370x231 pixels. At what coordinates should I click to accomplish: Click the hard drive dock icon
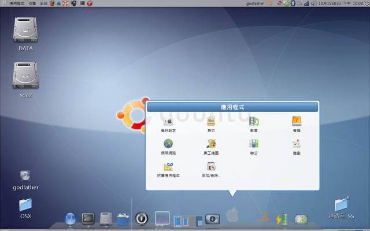coord(106,219)
